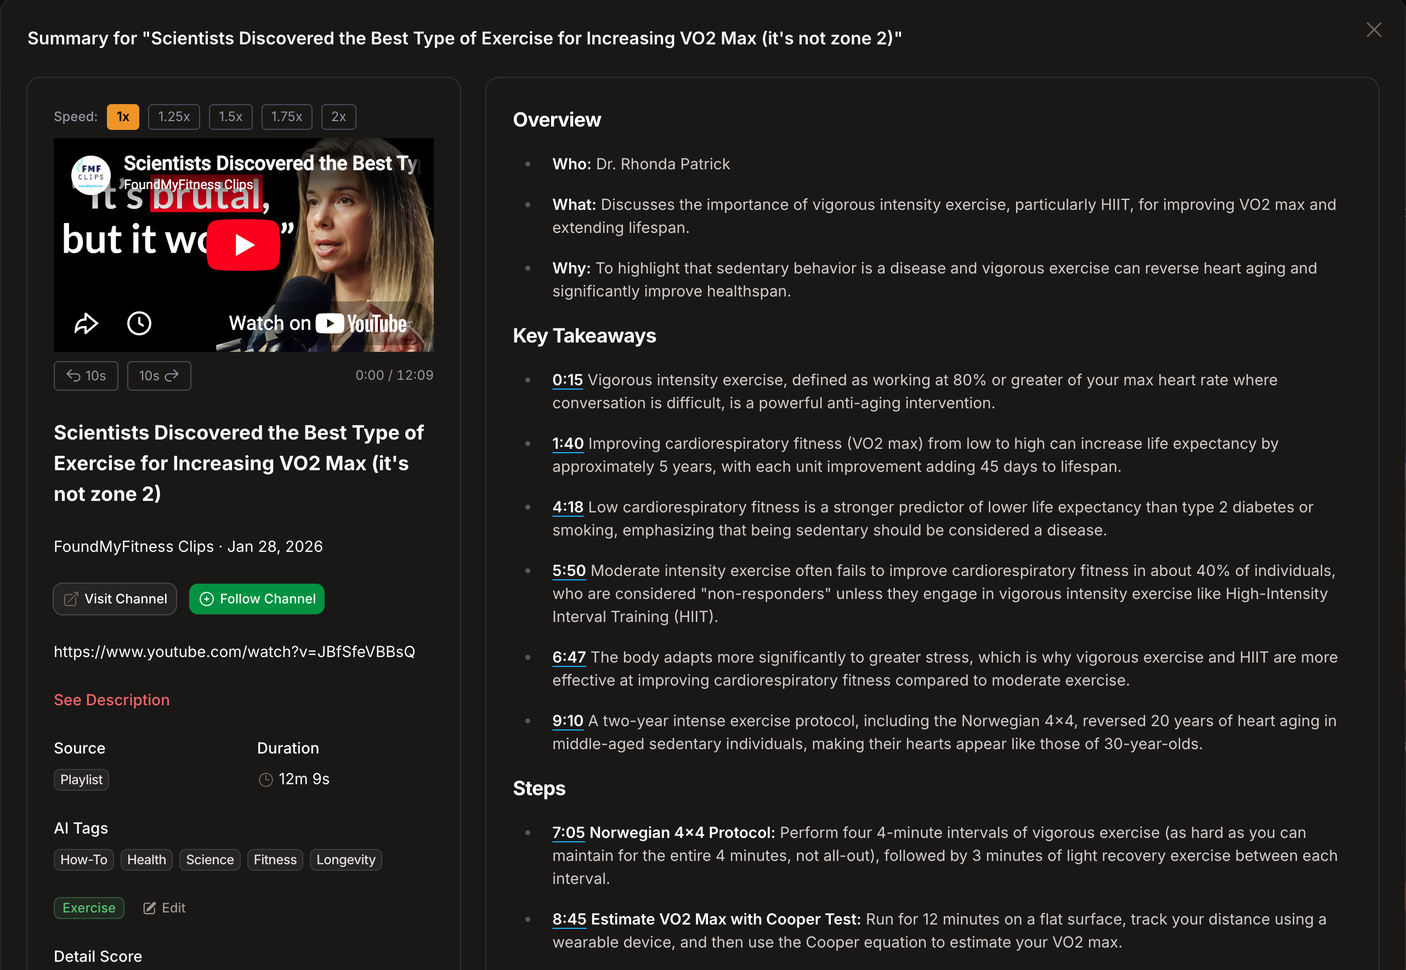
Task: Click the duration clock icon beside 12m 9s
Action: coord(266,780)
